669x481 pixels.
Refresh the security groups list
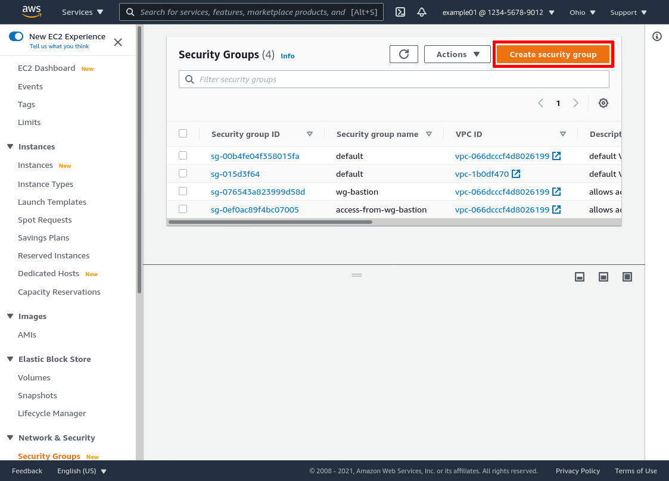(404, 54)
